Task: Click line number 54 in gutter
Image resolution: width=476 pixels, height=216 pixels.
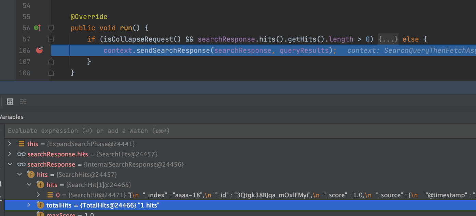Action: click(26, 5)
